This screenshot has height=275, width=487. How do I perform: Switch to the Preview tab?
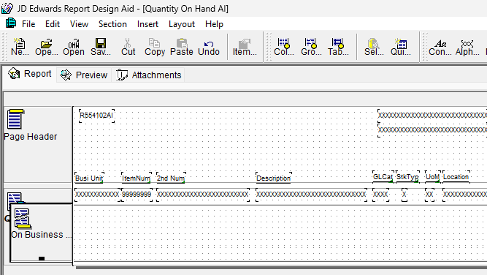coord(84,75)
